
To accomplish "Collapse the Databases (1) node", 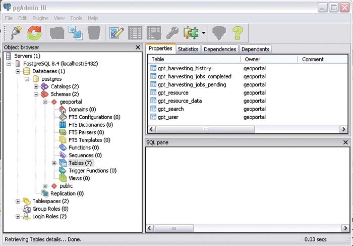I will pos(18,72).
